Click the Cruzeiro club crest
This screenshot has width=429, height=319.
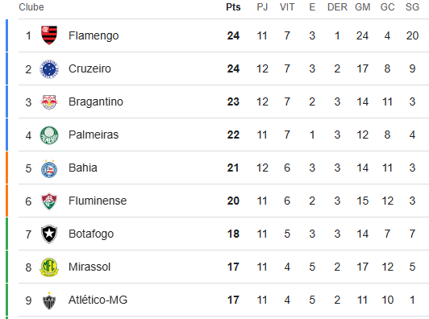tap(49, 69)
